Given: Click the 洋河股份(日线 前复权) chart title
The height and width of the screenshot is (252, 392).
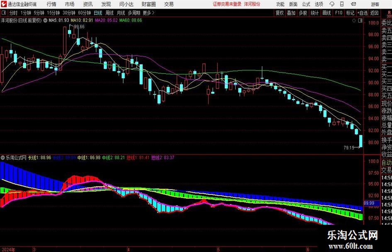Looking at the screenshot, I should point(21,20).
